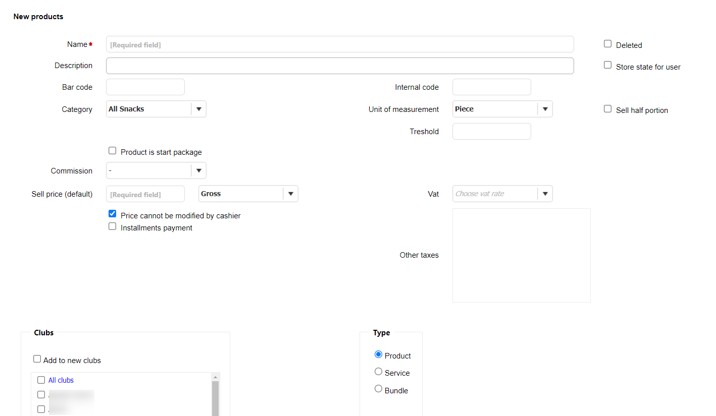716x416 pixels.
Task: Enable Installments payment checkbox
Action: coord(113,226)
